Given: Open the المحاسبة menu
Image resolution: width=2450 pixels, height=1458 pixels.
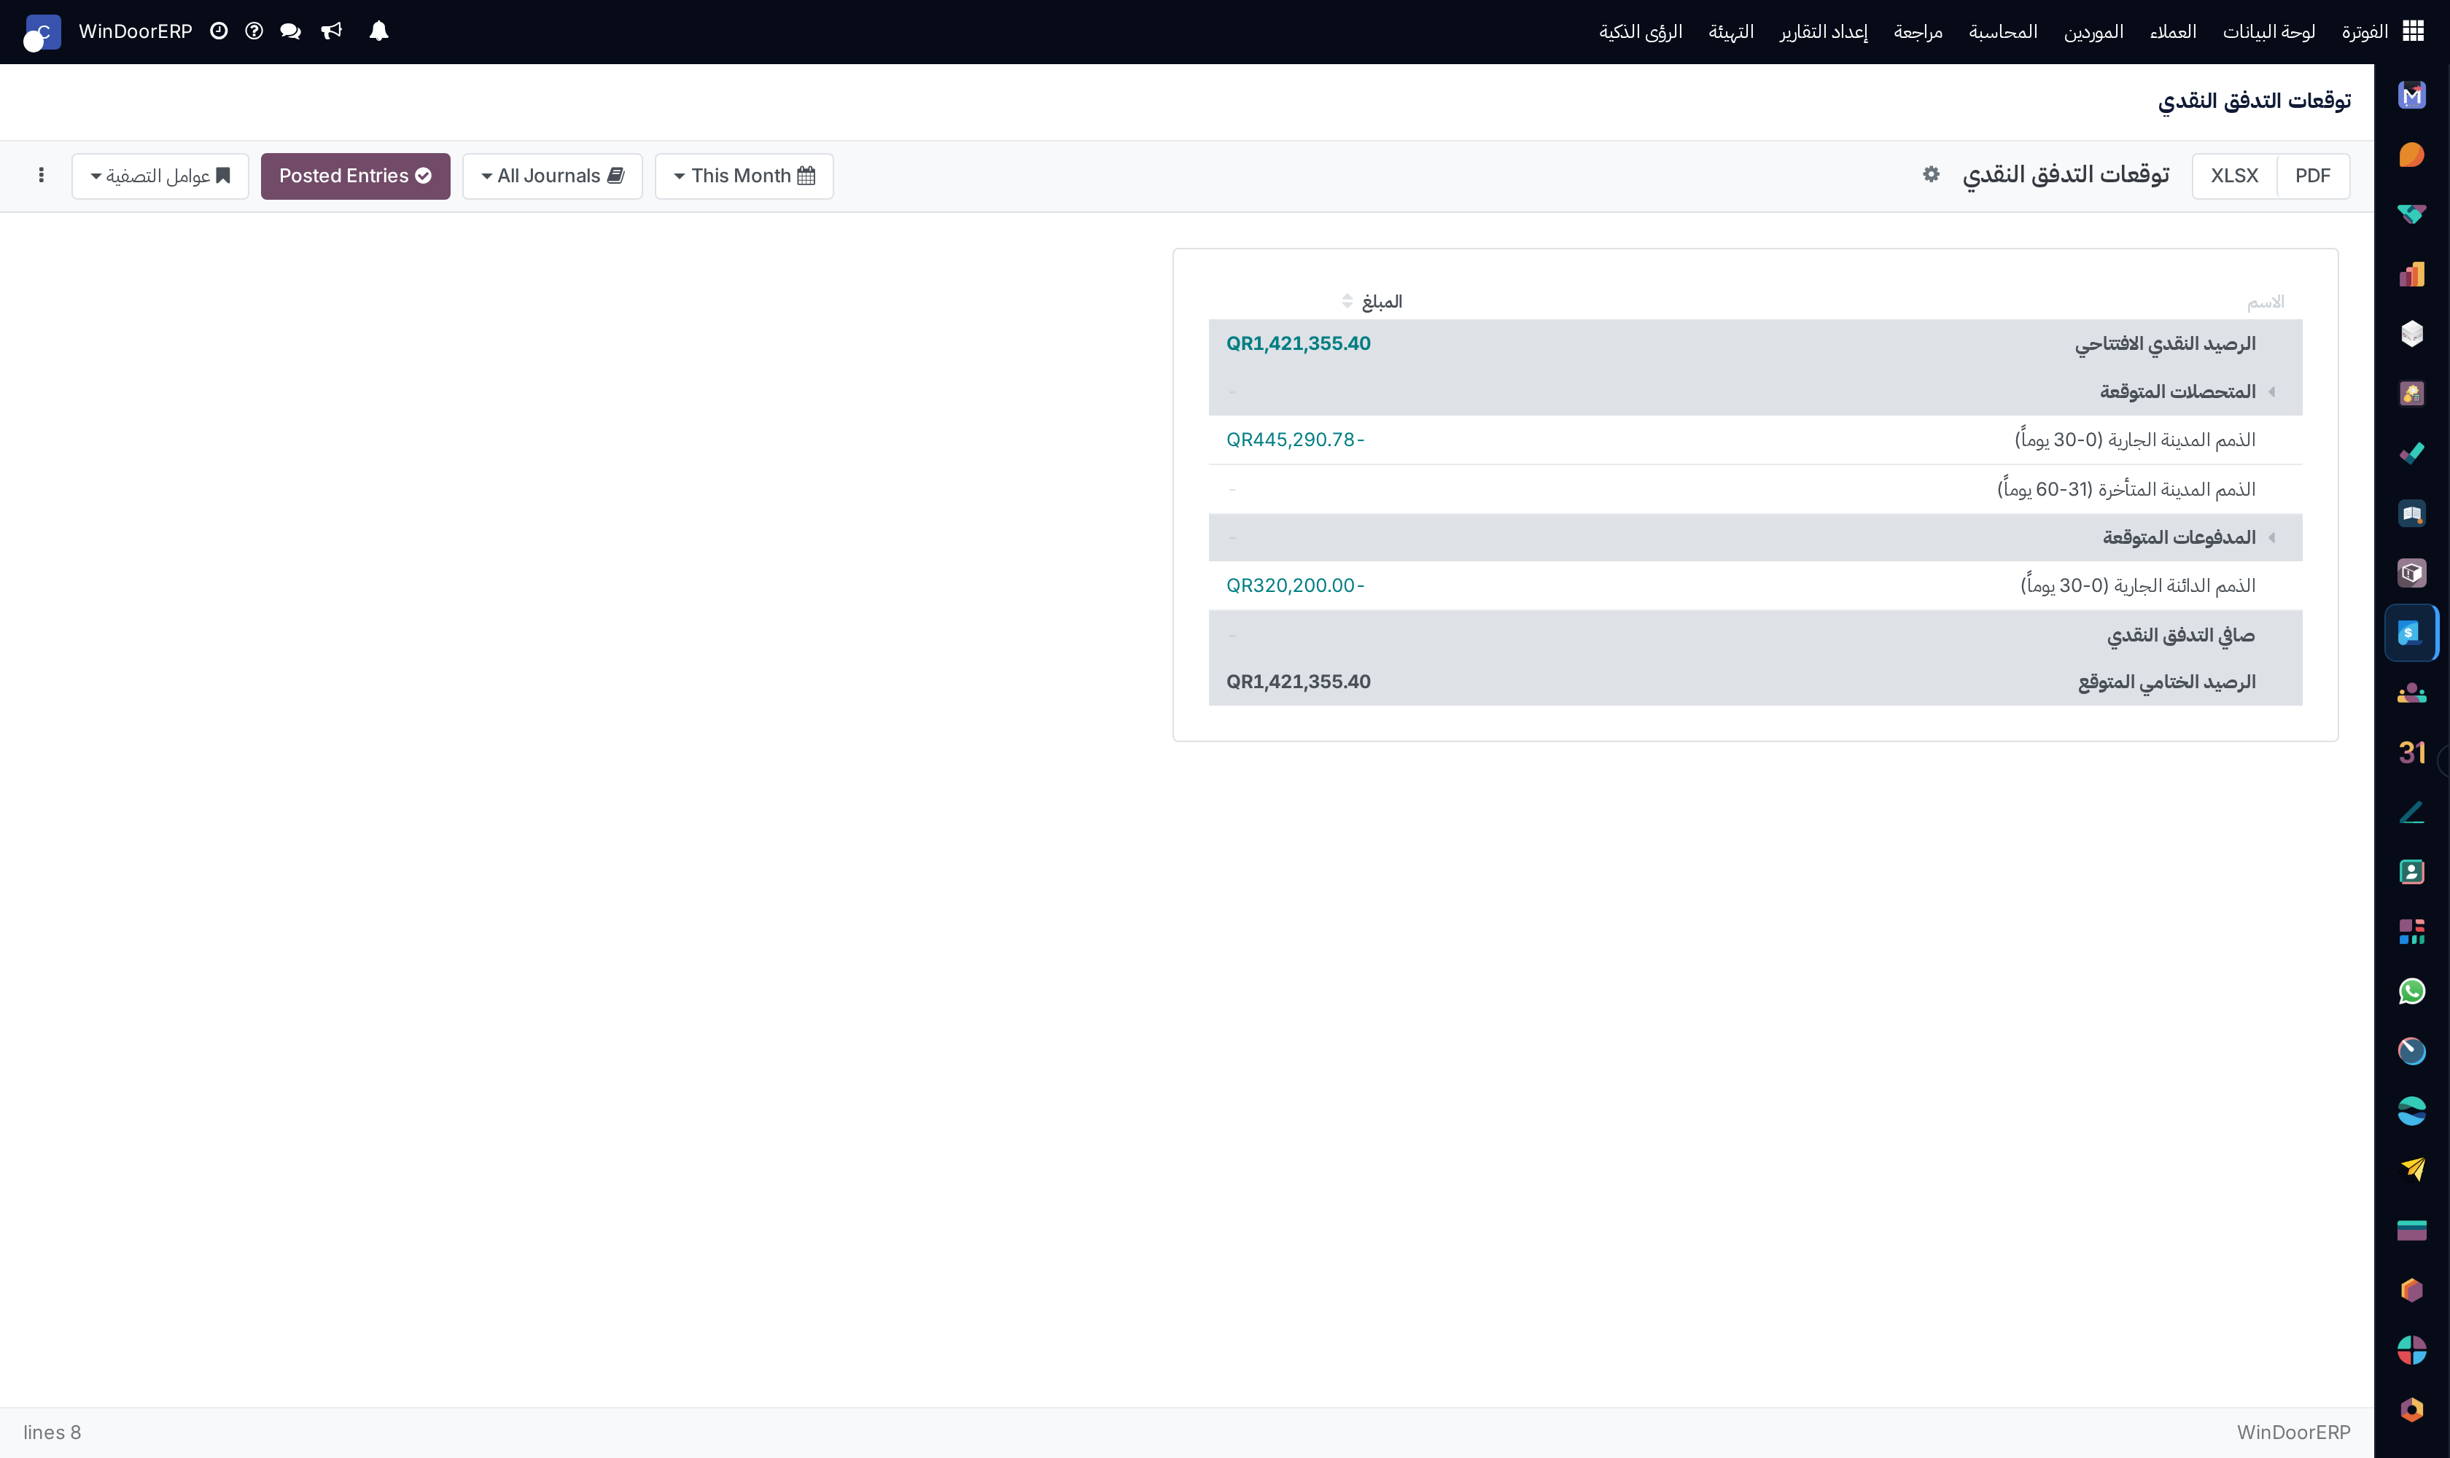Looking at the screenshot, I should click(2003, 31).
